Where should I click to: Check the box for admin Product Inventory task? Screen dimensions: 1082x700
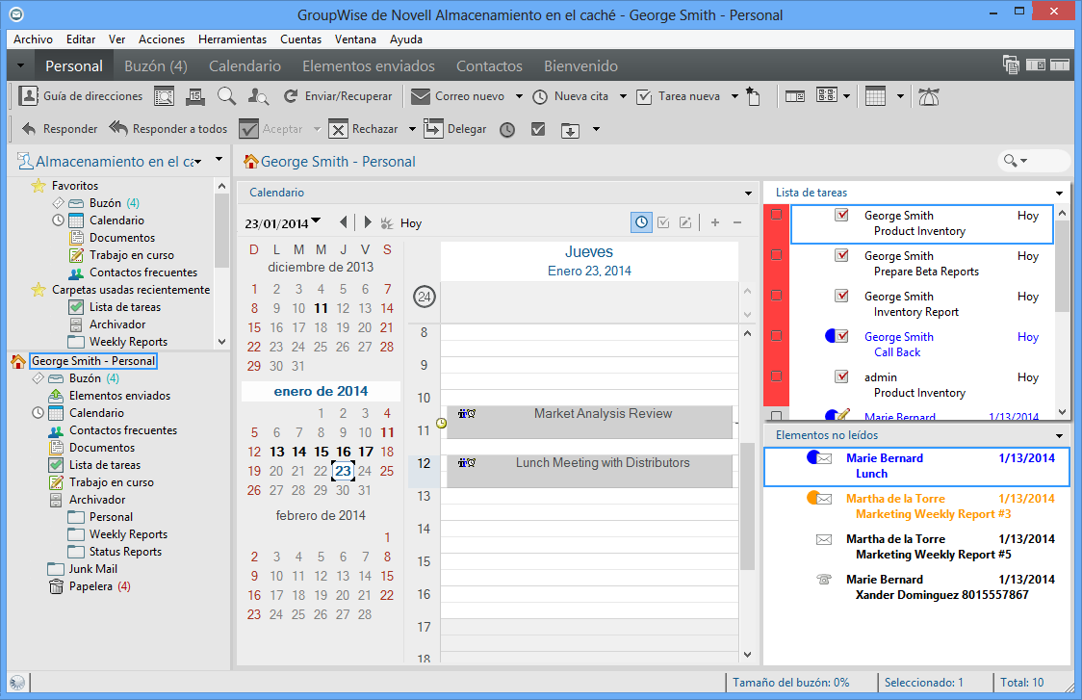(x=842, y=376)
